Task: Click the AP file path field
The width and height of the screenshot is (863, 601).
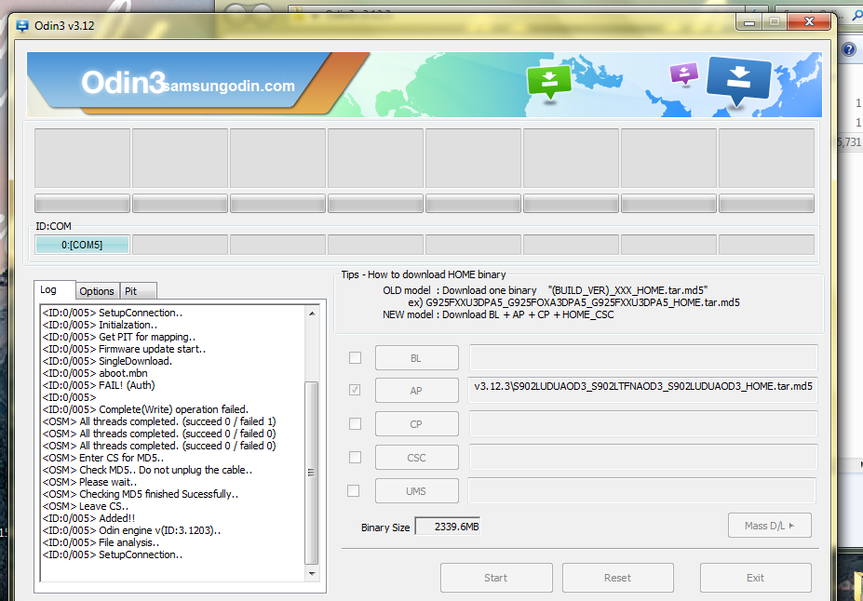Action: pos(643,391)
